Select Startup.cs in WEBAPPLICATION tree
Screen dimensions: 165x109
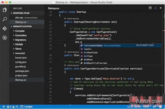(x=27, y=80)
